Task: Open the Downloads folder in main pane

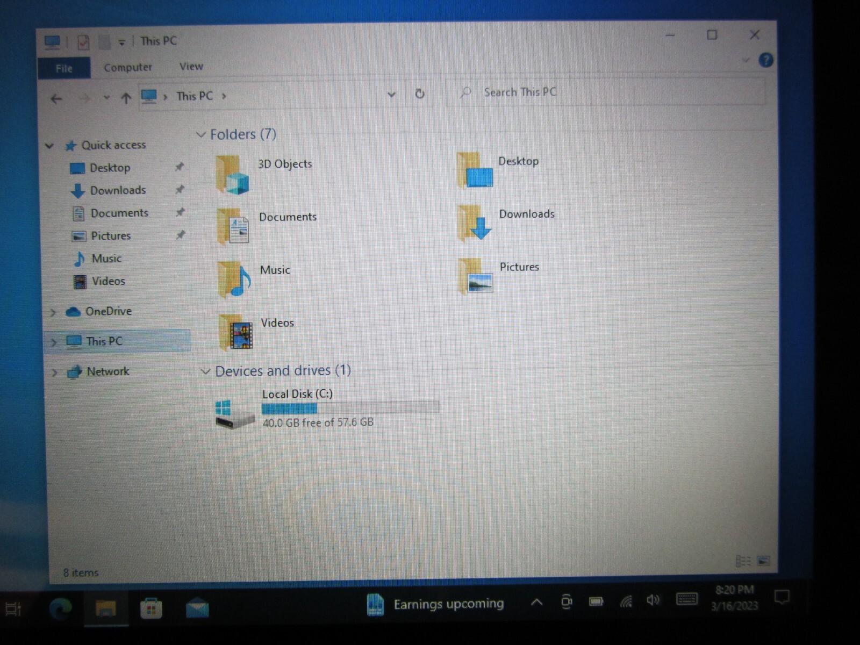Action: [475, 223]
